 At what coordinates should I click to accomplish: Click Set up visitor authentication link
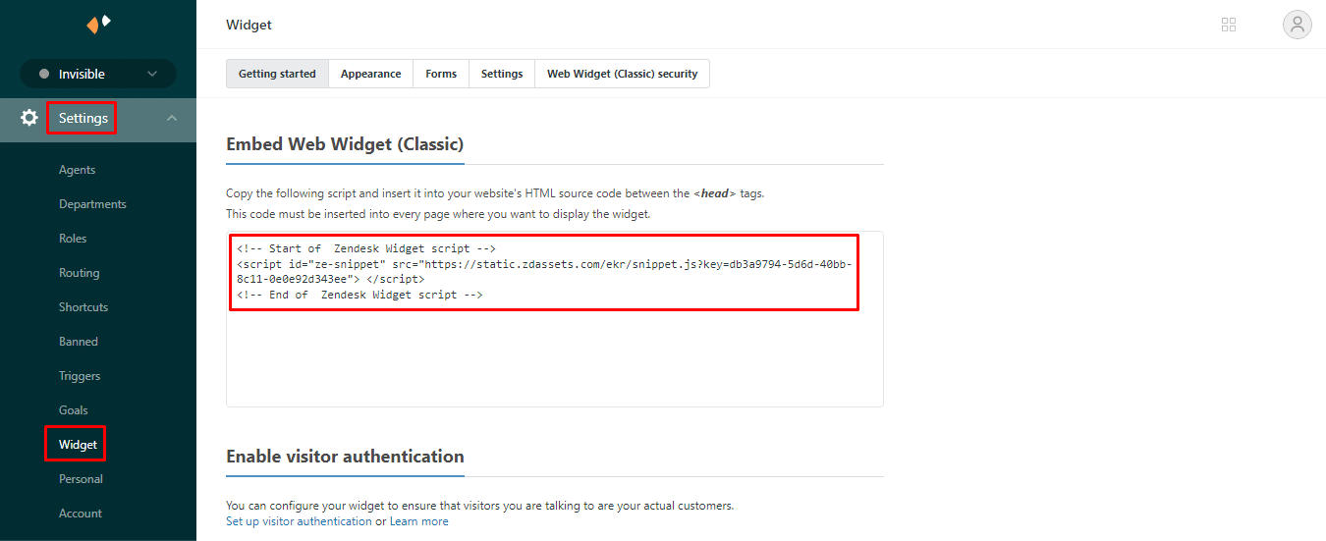(299, 521)
